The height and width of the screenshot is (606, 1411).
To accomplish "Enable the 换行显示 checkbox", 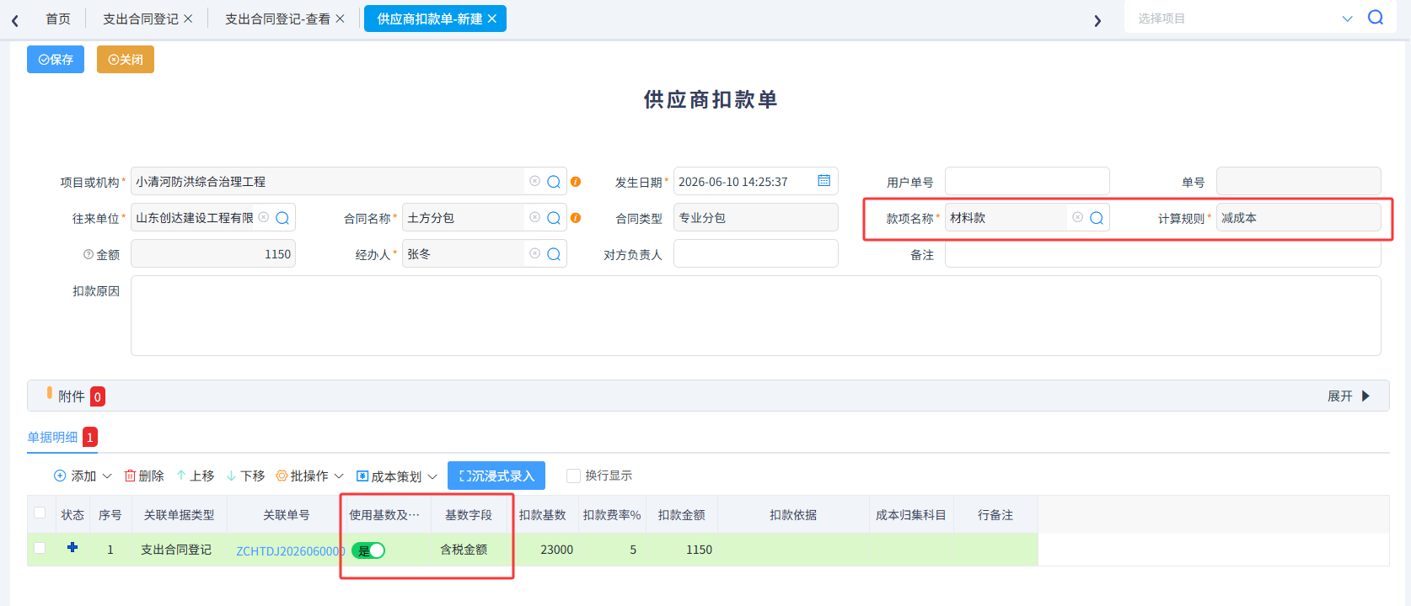I will point(573,476).
